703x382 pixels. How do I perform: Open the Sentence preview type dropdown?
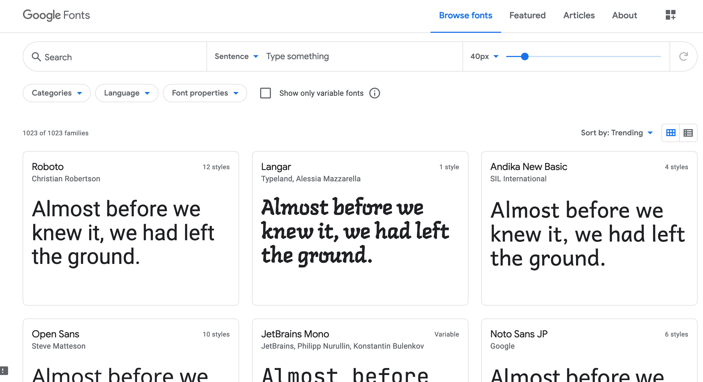coord(236,56)
